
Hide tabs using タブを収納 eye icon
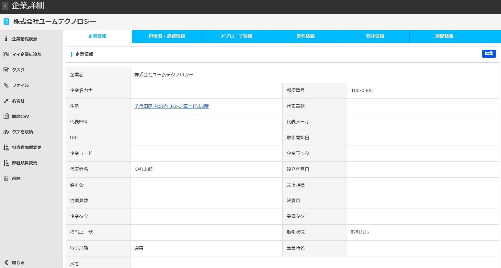6,132
